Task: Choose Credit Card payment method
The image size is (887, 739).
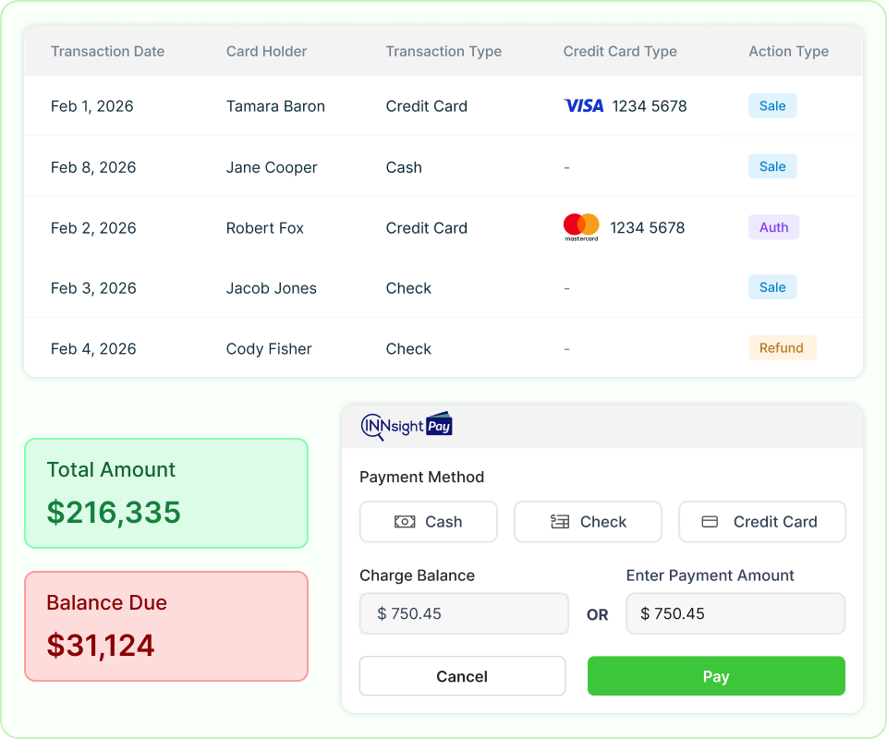Action: [762, 521]
